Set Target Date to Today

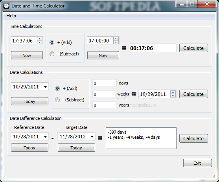76,148
